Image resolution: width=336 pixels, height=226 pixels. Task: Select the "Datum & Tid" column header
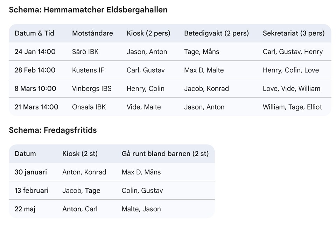click(x=34, y=33)
